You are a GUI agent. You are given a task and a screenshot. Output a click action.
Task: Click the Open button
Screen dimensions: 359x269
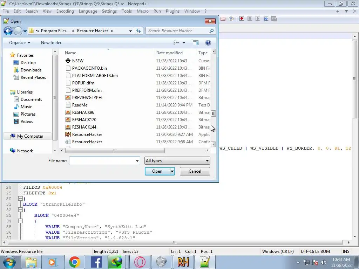coord(157,171)
